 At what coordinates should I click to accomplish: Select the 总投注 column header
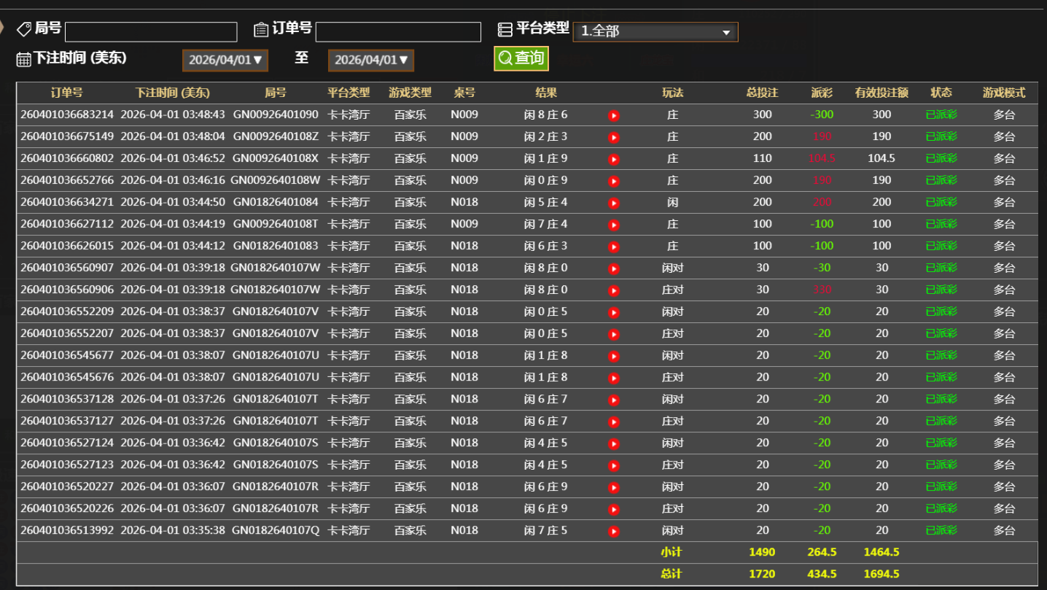(762, 93)
